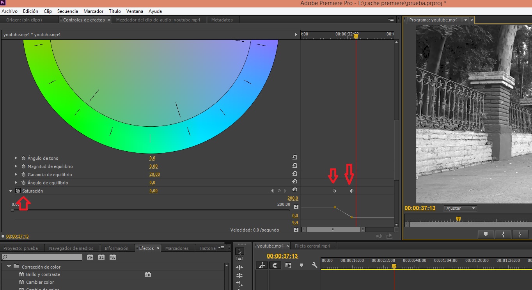Close the Controles de efectos tab
The image size is (532, 290).
click(109, 20)
